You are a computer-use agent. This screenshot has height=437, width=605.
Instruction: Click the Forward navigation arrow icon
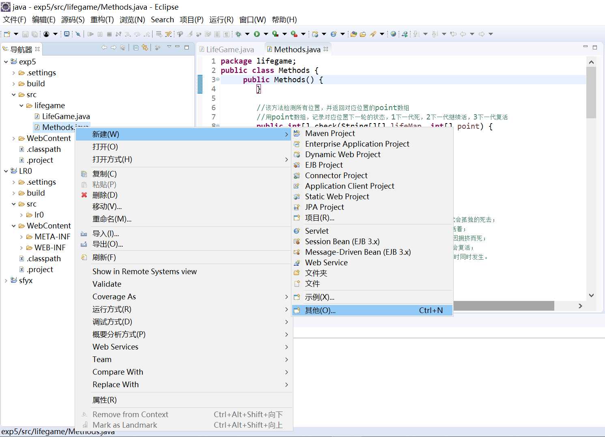click(x=482, y=34)
